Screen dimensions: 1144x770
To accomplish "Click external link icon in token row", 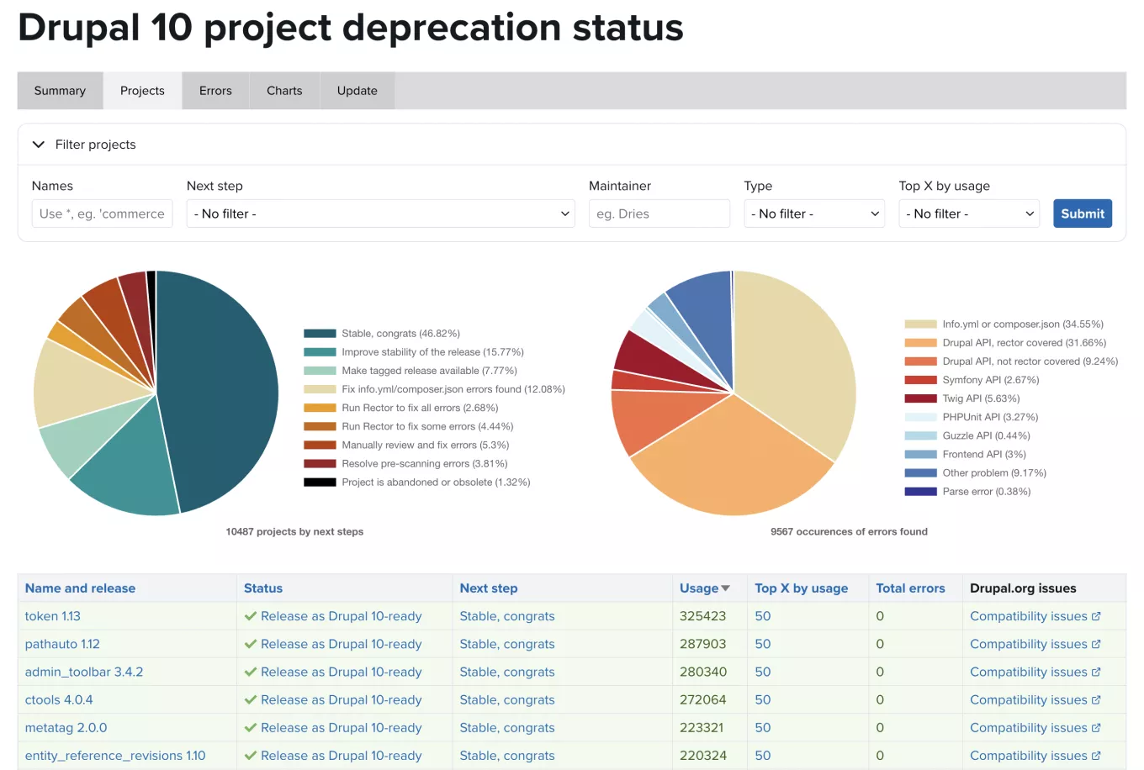I will (x=1096, y=616).
